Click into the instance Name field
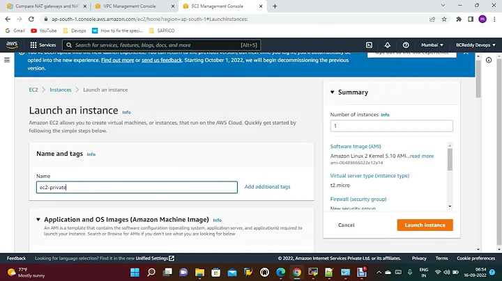Viewport: 502px width, 281px height. [137, 187]
